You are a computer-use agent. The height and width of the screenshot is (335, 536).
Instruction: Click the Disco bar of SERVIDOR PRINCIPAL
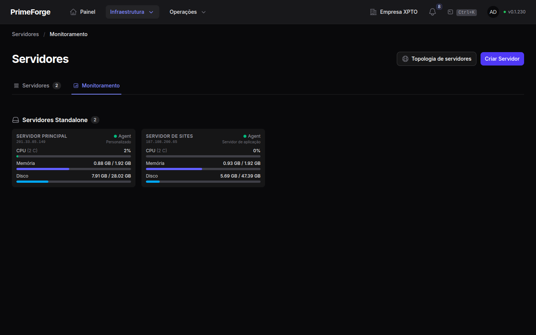point(74,182)
